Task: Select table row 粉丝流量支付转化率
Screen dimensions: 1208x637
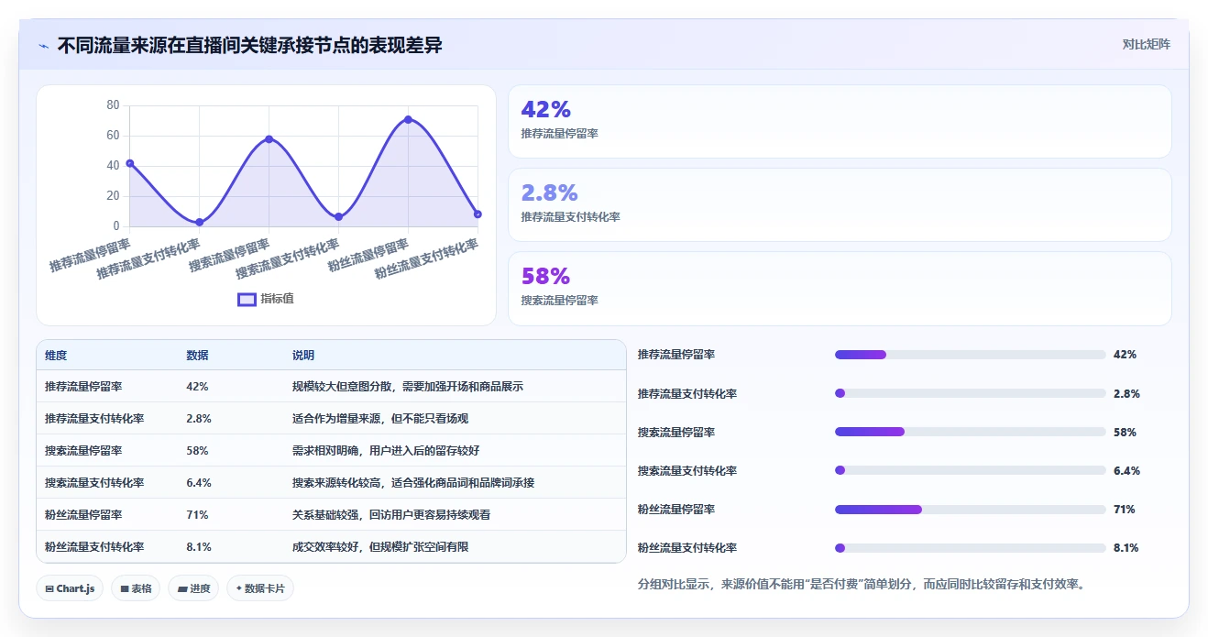Action: point(331,547)
